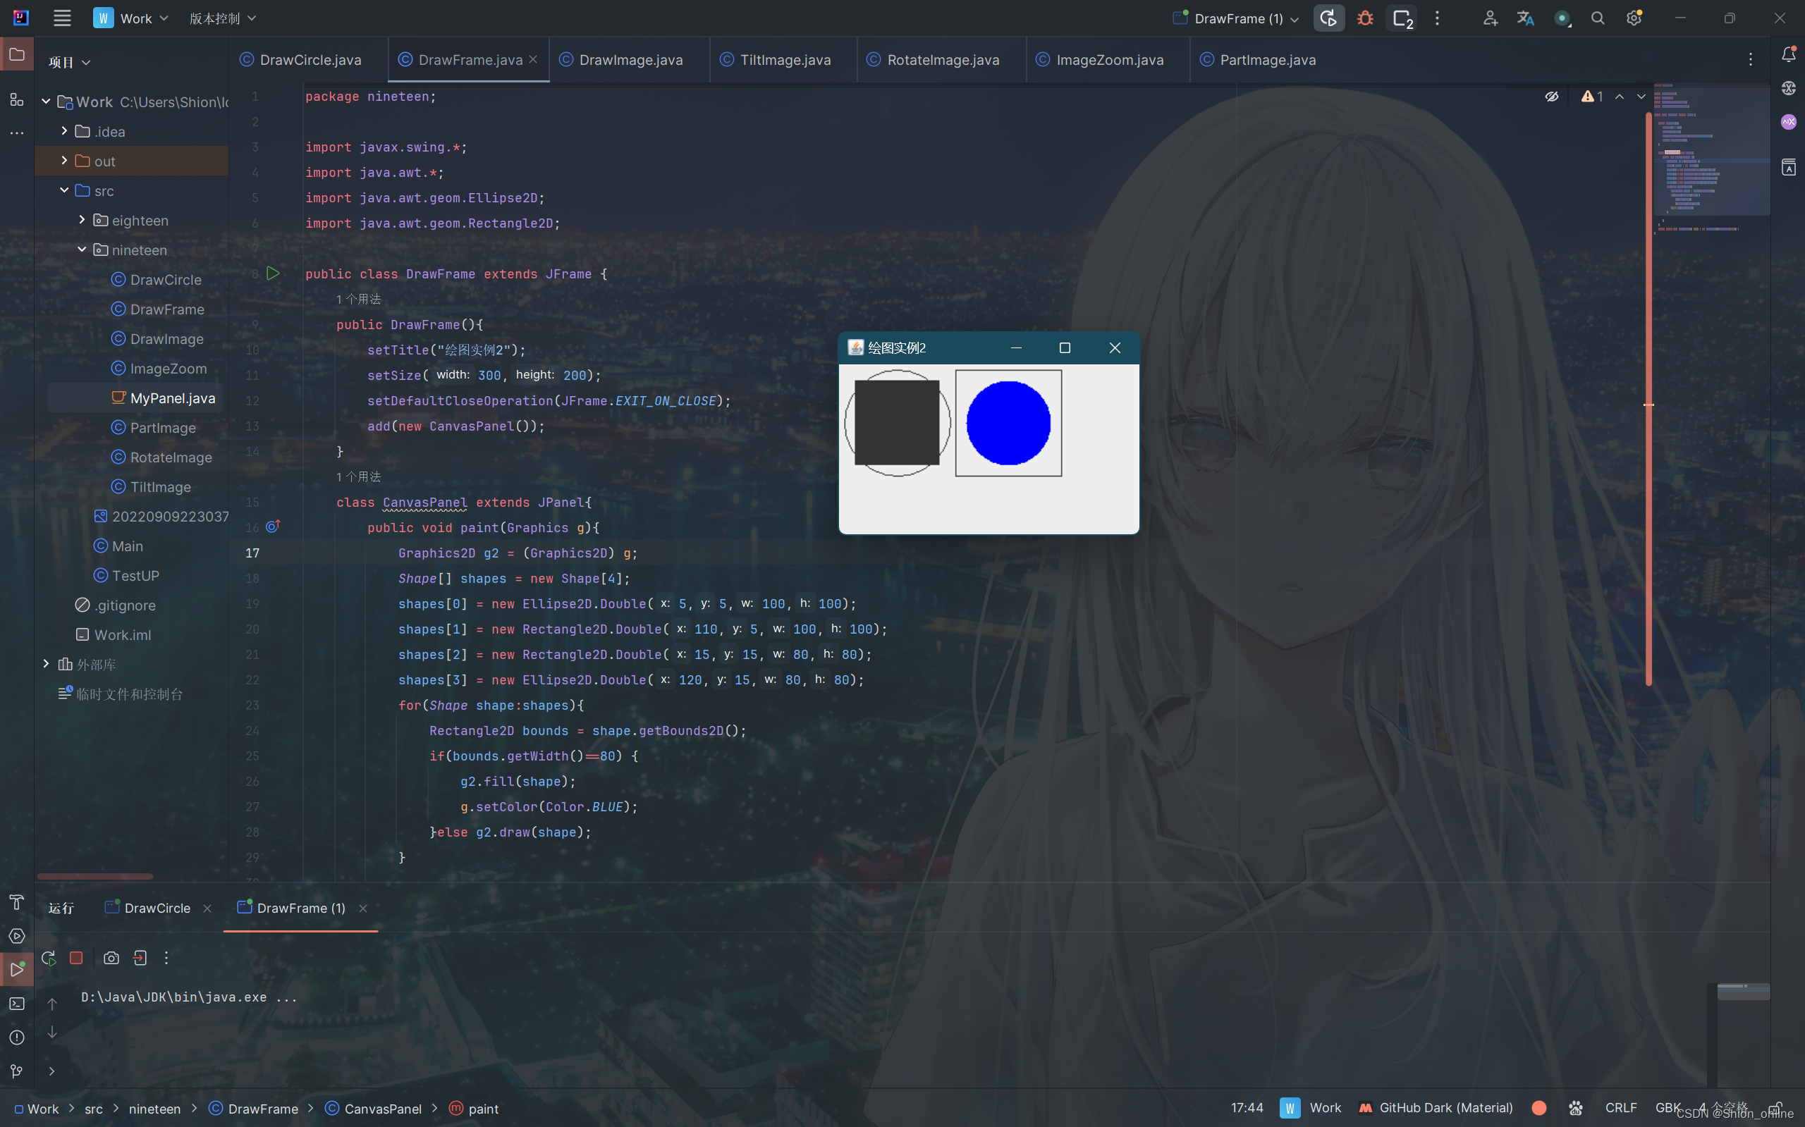Click CRLF line separator in status bar
Image resolution: width=1805 pixels, height=1127 pixels.
coord(1621,1108)
